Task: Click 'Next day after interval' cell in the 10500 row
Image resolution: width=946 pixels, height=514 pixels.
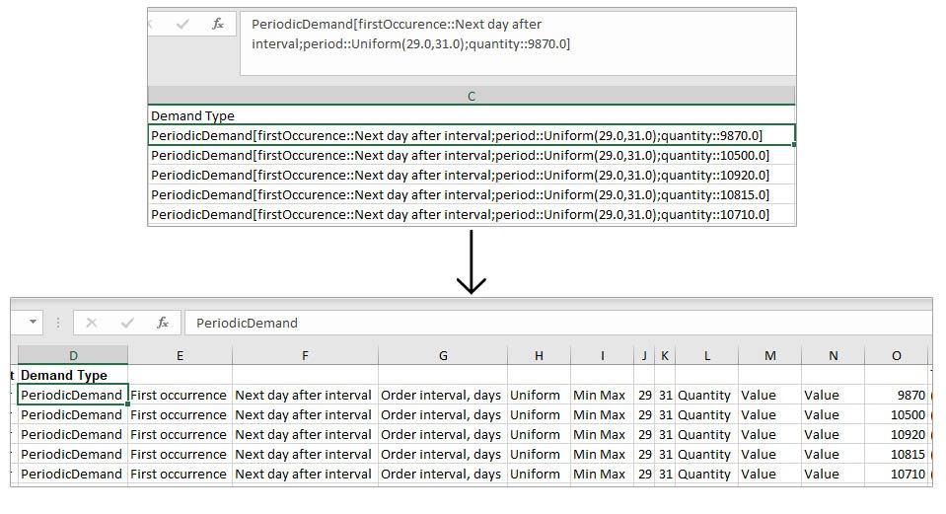Action: point(305,415)
